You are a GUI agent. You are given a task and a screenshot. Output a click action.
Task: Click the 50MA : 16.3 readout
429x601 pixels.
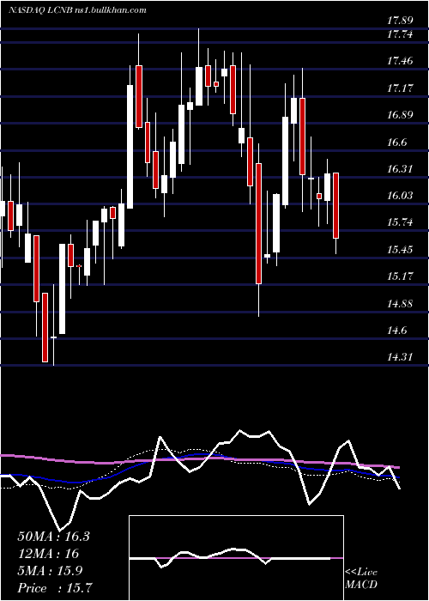click(x=53, y=537)
